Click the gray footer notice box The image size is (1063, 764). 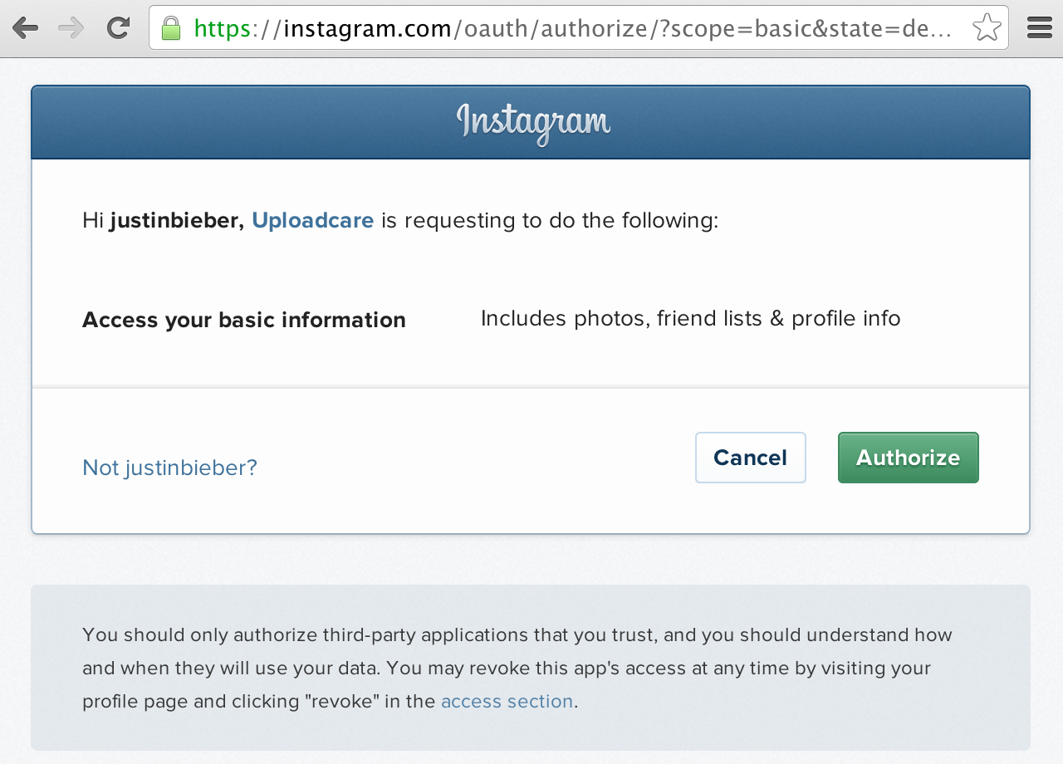[531, 668]
